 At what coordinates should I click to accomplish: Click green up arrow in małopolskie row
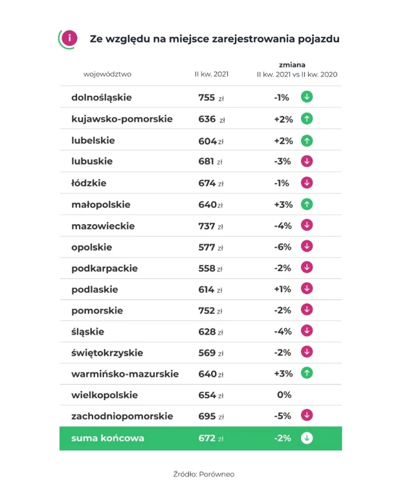click(x=307, y=204)
